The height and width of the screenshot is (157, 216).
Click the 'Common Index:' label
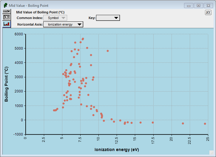tap(30, 18)
